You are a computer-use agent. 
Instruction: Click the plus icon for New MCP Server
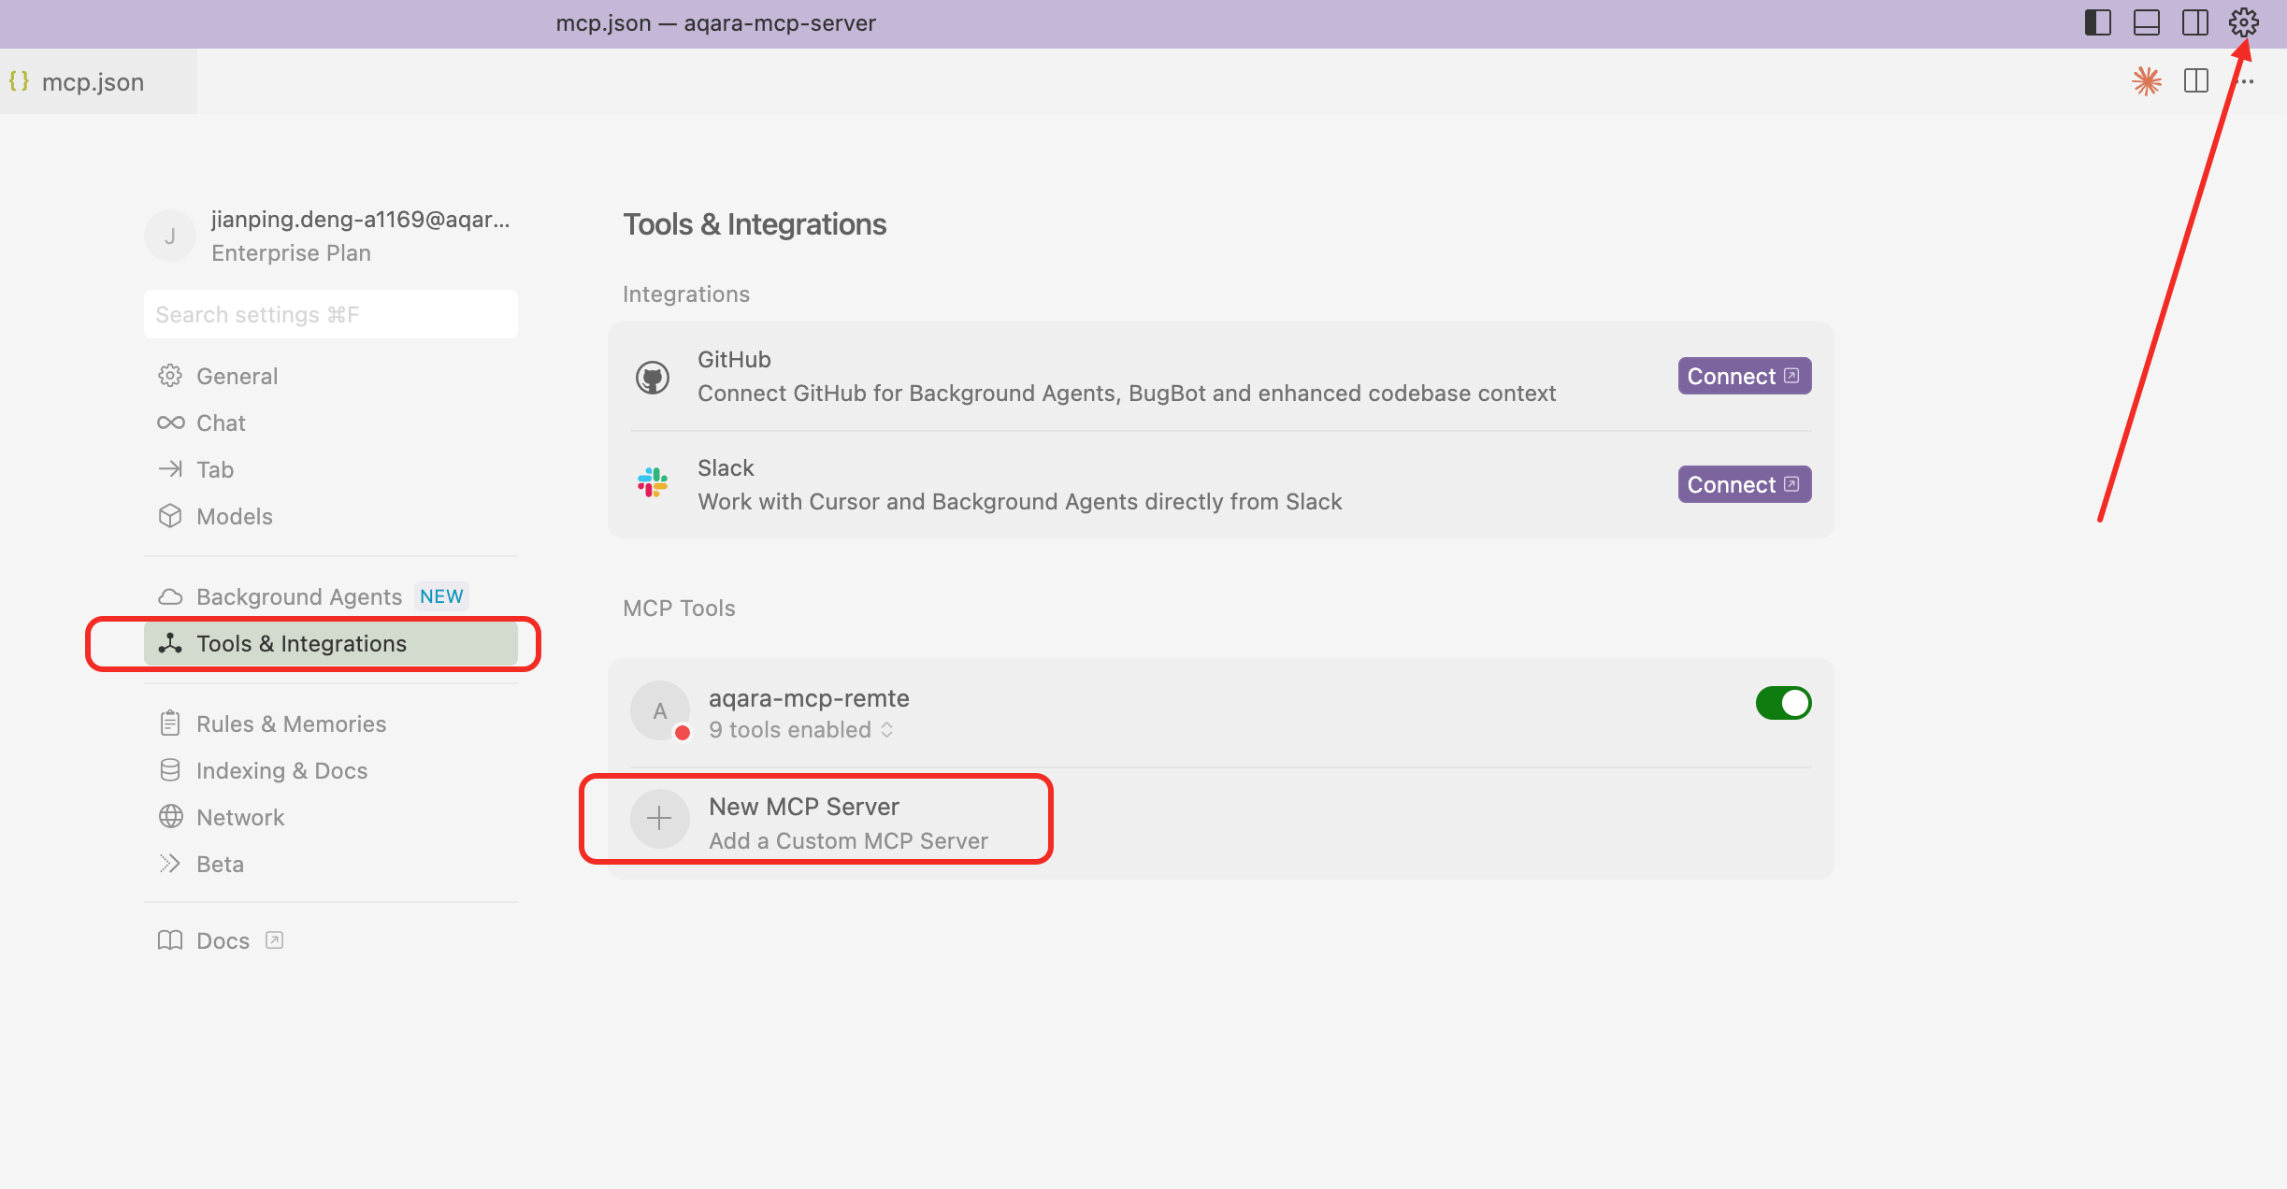coord(659,819)
